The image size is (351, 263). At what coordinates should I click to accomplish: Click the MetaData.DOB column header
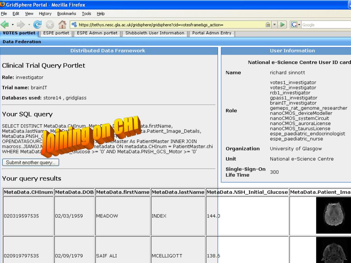point(74,192)
